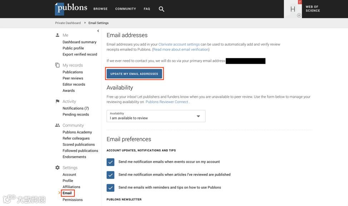Open Clarivate account settings link
Screen dimensions: 348x206
[x=179, y=44]
